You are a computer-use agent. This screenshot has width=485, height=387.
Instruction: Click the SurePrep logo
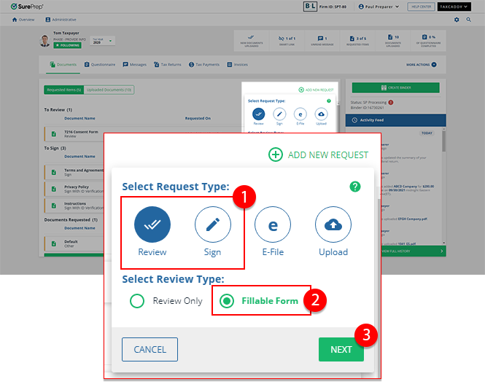tap(27, 7)
